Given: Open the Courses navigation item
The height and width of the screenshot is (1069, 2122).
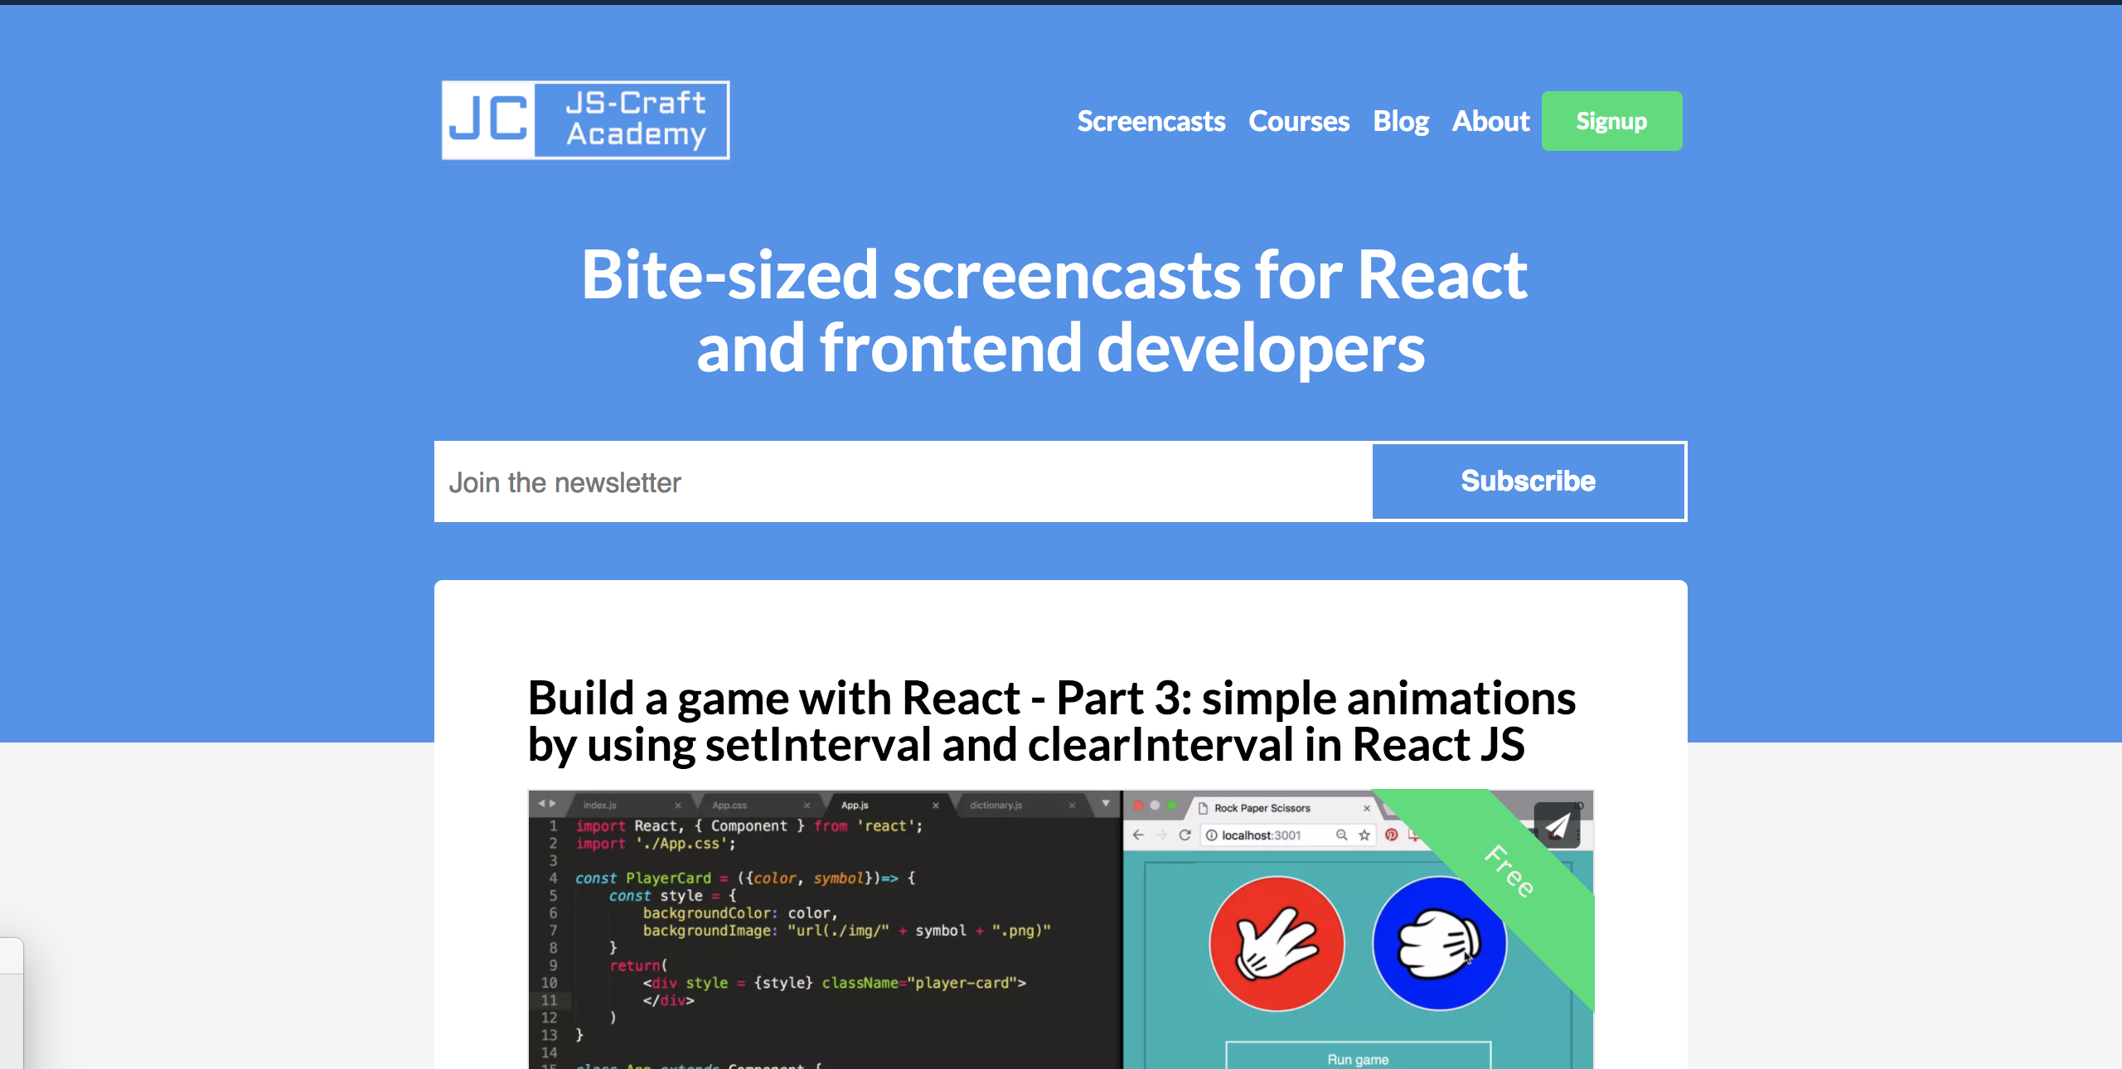Looking at the screenshot, I should coord(1299,121).
